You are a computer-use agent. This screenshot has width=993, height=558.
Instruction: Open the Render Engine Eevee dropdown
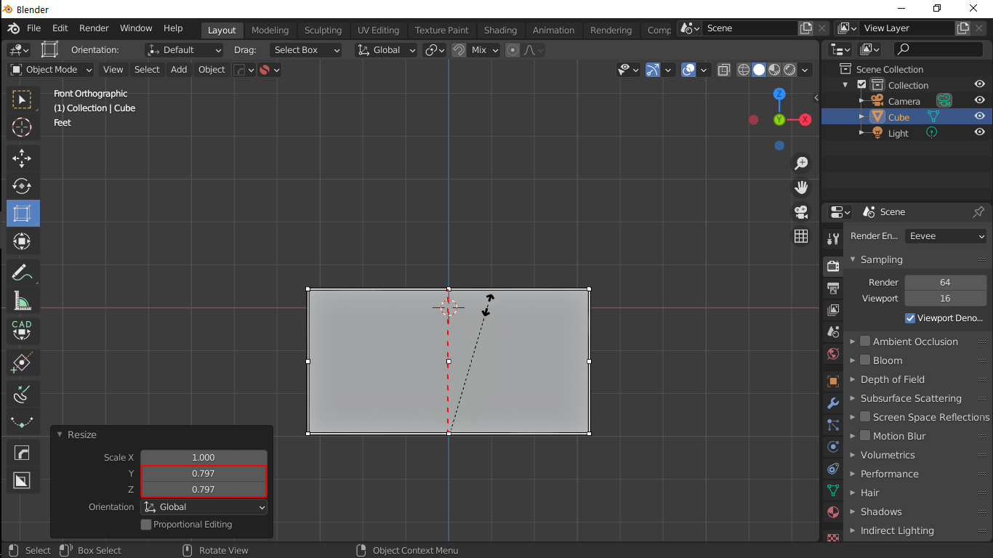946,236
